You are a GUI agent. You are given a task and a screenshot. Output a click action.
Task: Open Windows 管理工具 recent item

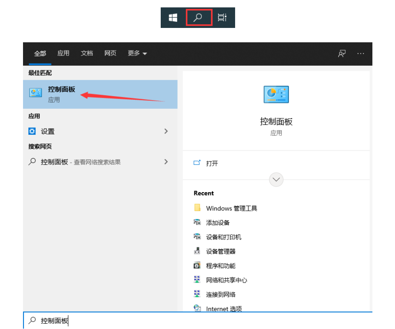[231, 208]
